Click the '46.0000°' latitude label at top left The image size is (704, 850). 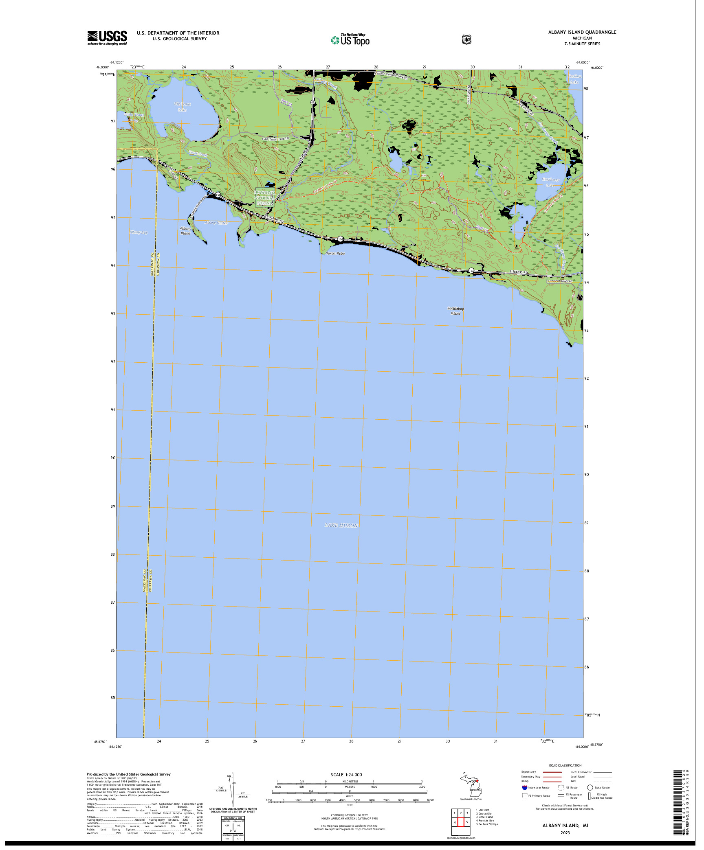(103, 68)
